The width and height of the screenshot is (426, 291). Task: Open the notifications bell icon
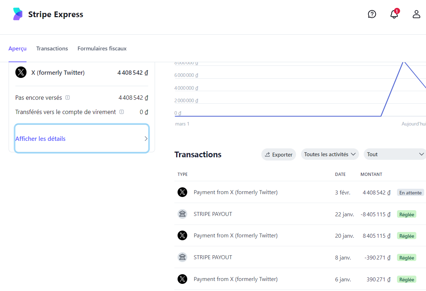(394, 14)
